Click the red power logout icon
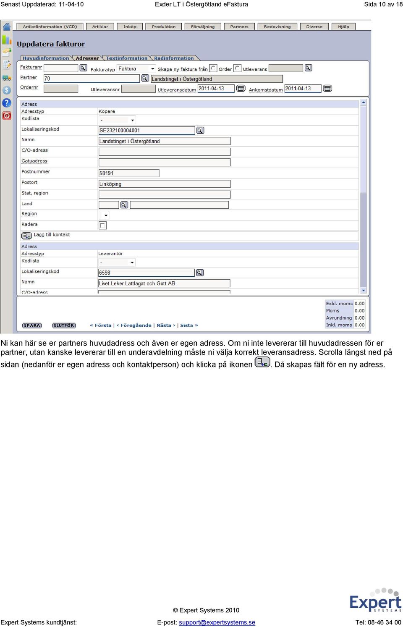The image size is (403, 627). 7,115
